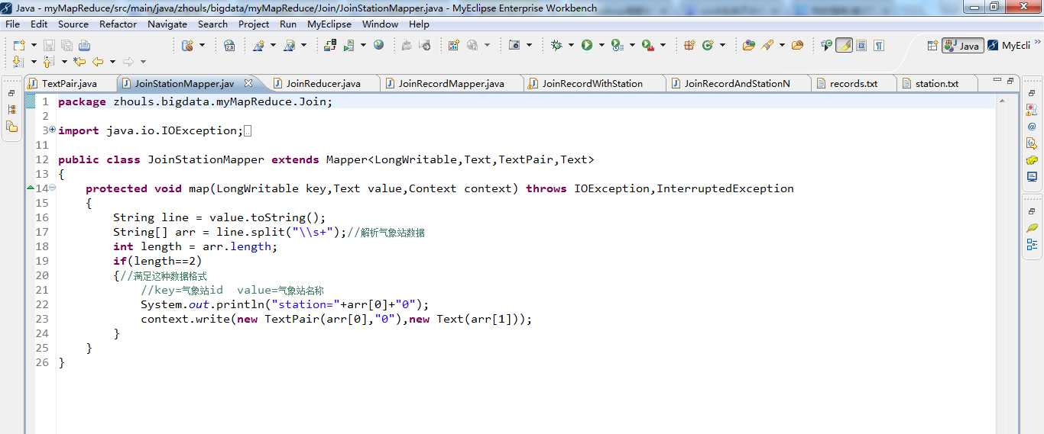This screenshot has width=1044, height=434.
Task: Click the New Java Class icon
Action: pos(708,45)
